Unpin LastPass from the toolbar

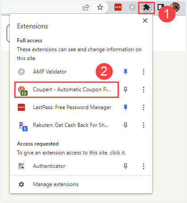tap(126, 107)
